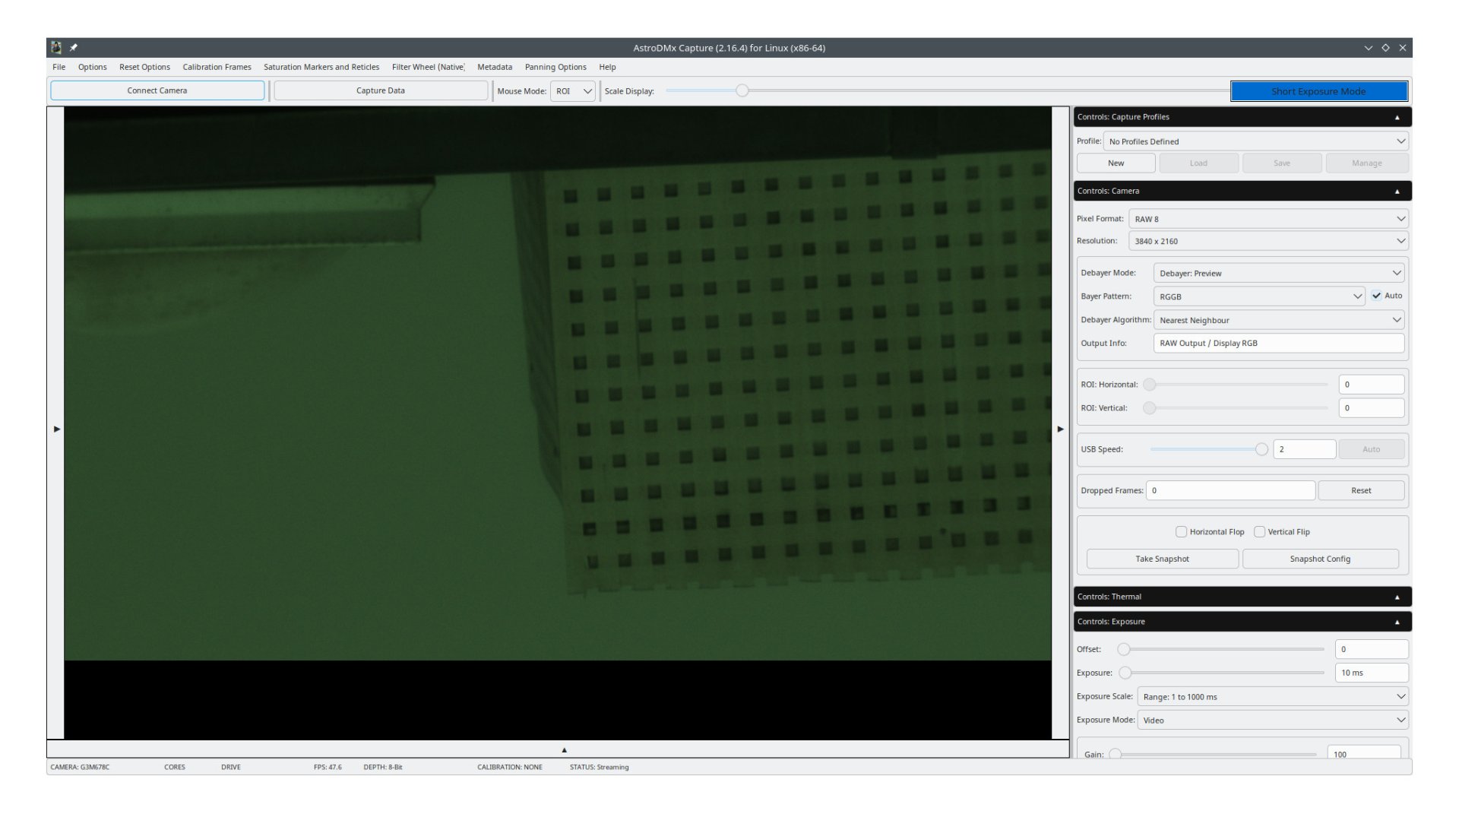
Task: Open the Calibration Frames menu
Action: pyautogui.click(x=217, y=67)
